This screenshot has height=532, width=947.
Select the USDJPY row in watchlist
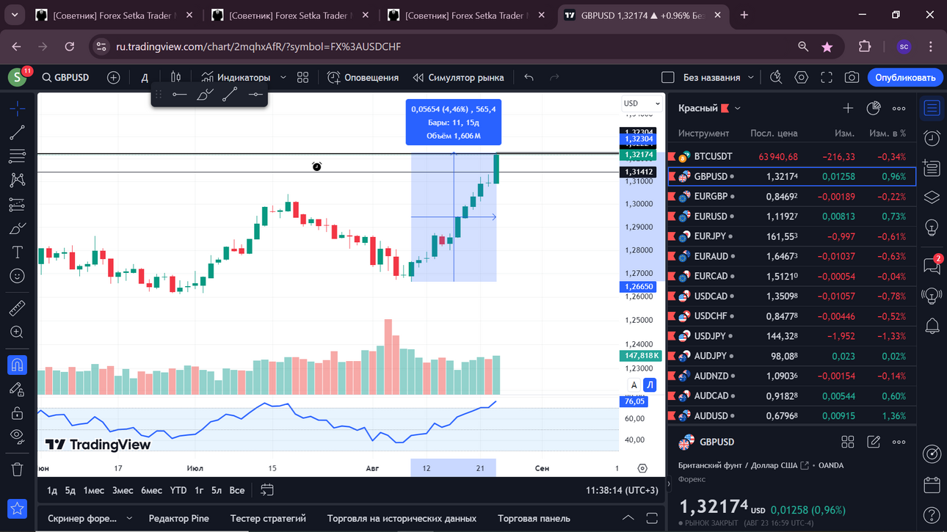[x=791, y=336]
